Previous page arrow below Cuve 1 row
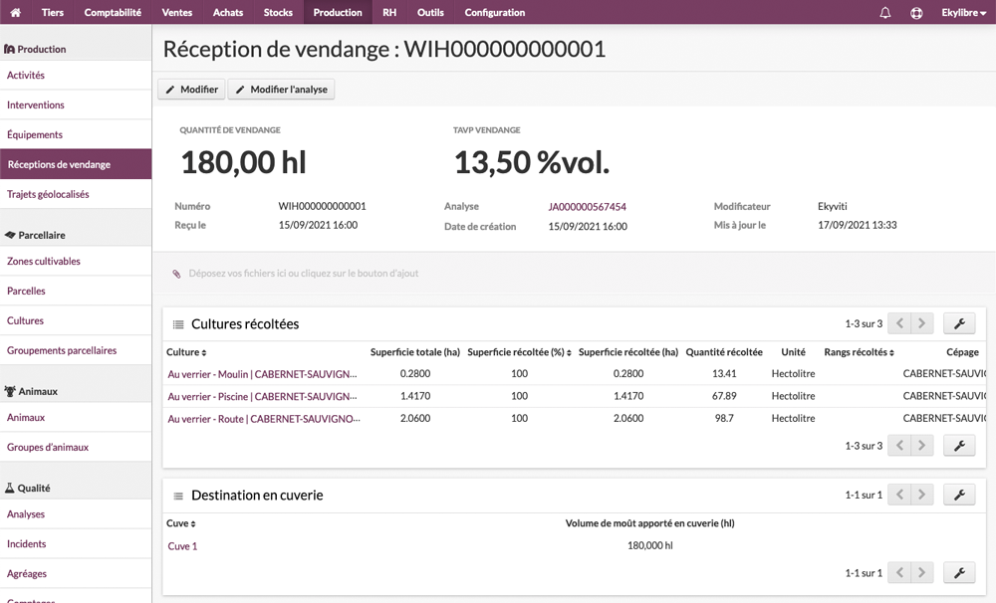The height and width of the screenshot is (603, 996). coord(899,572)
